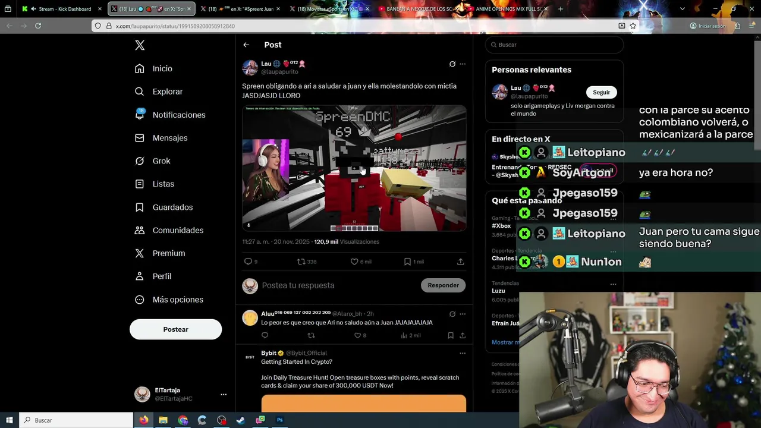This screenshot has height=428, width=761.
Task: Click the X logo in sidebar
Action: (x=140, y=45)
